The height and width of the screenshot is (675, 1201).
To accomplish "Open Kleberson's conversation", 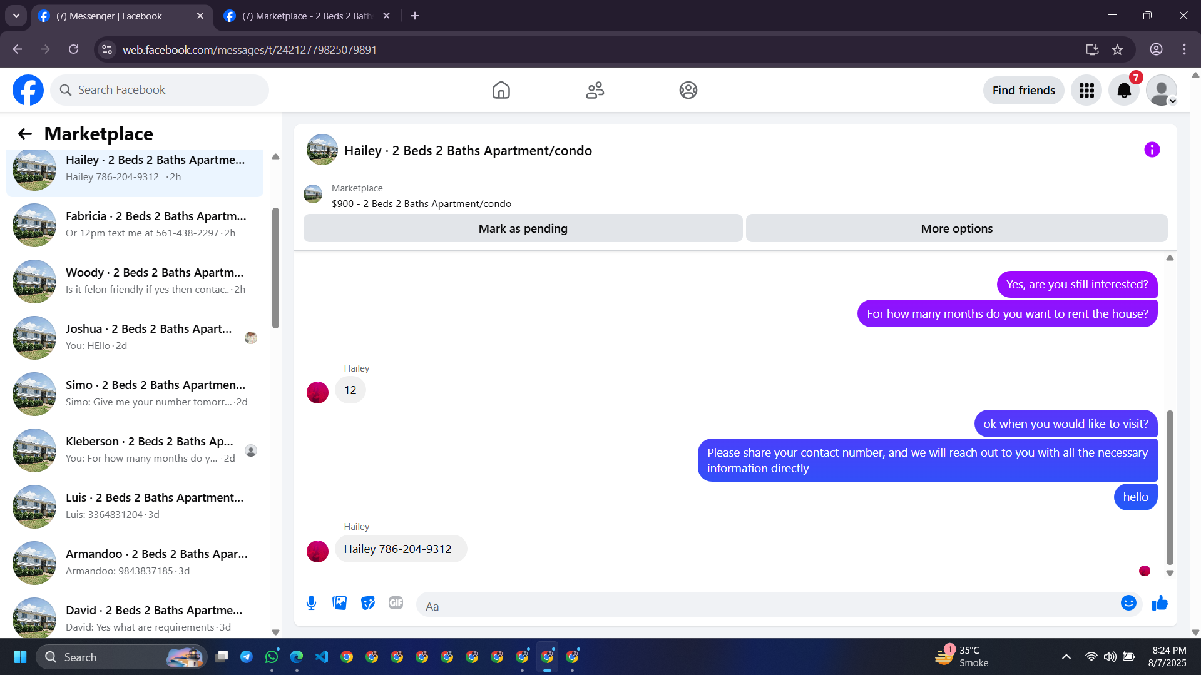I will click(135, 450).
